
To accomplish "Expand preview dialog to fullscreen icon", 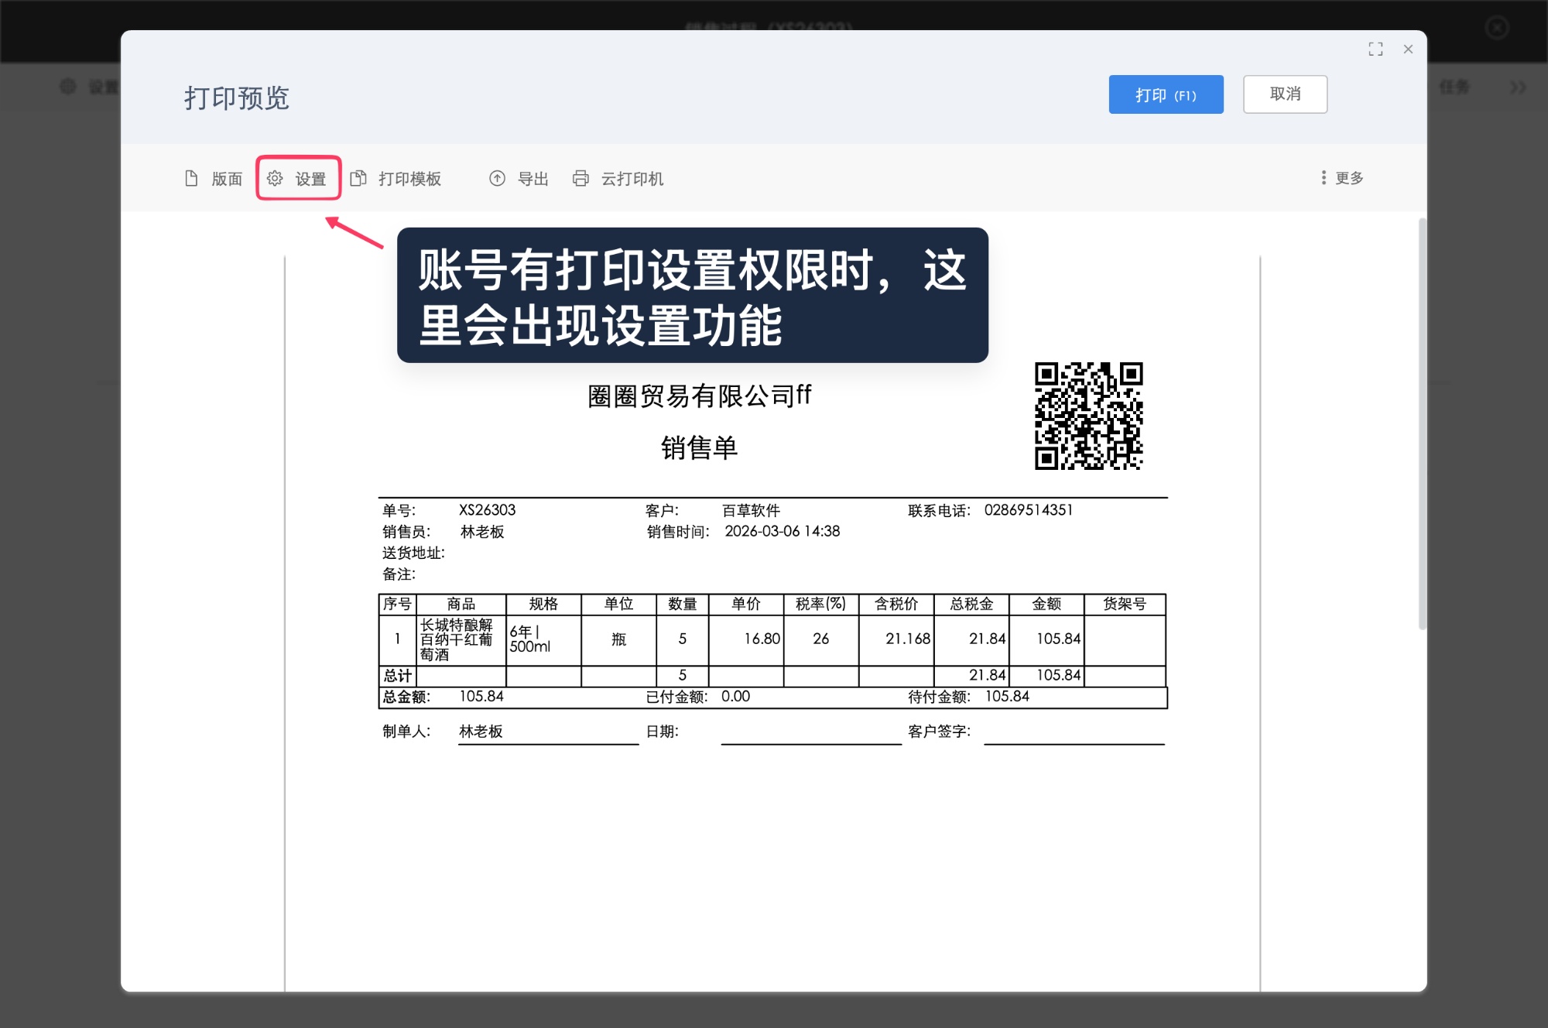I will click(1376, 49).
